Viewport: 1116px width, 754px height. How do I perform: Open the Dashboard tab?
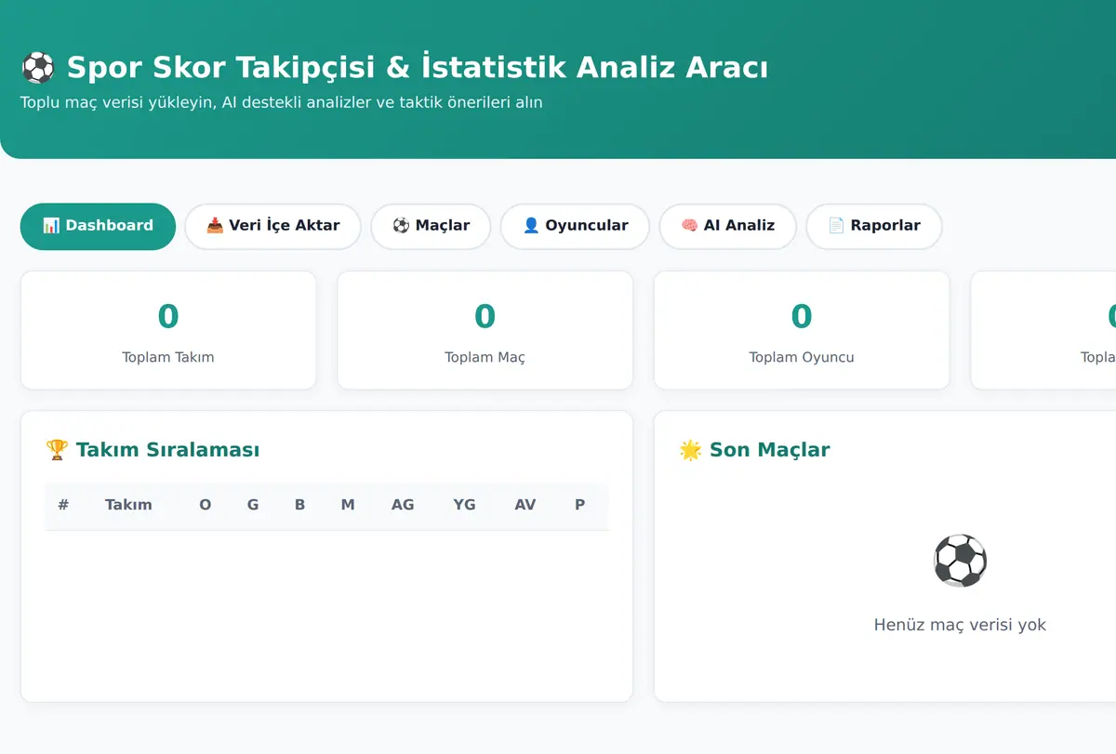coord(98,226)
